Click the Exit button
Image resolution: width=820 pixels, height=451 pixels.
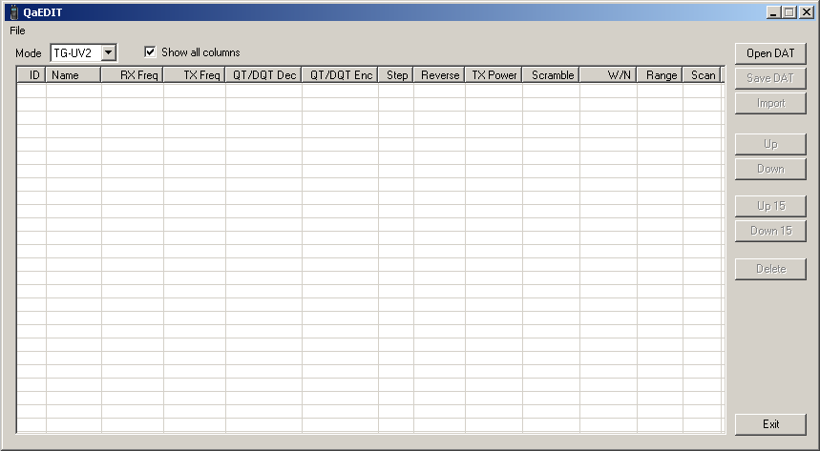coord(770,424)
